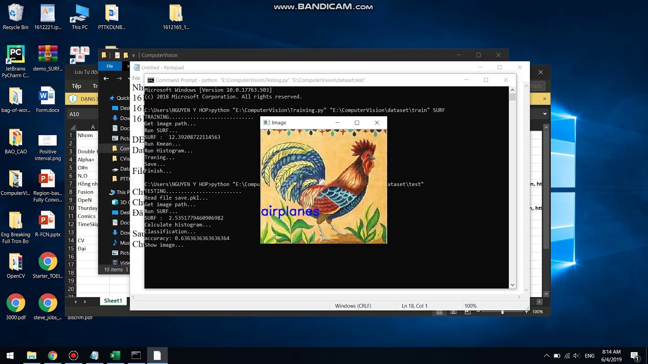Expand the Excel formula bar chevron

pos(545,114)
